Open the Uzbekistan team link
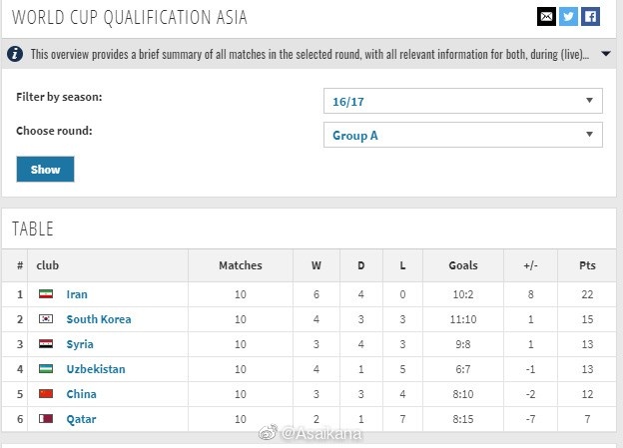This screenshot has height=448, width=623. click(96, 369)
